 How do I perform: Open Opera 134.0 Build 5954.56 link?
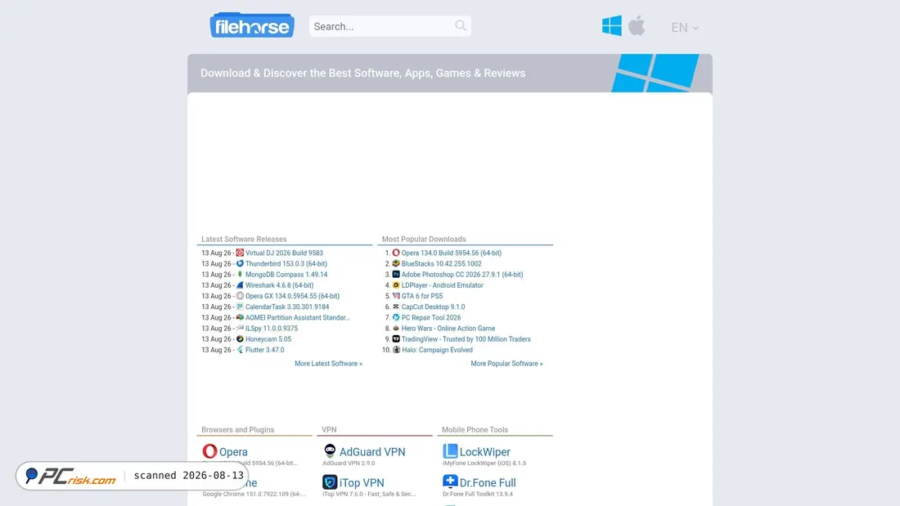coord(451,253)
